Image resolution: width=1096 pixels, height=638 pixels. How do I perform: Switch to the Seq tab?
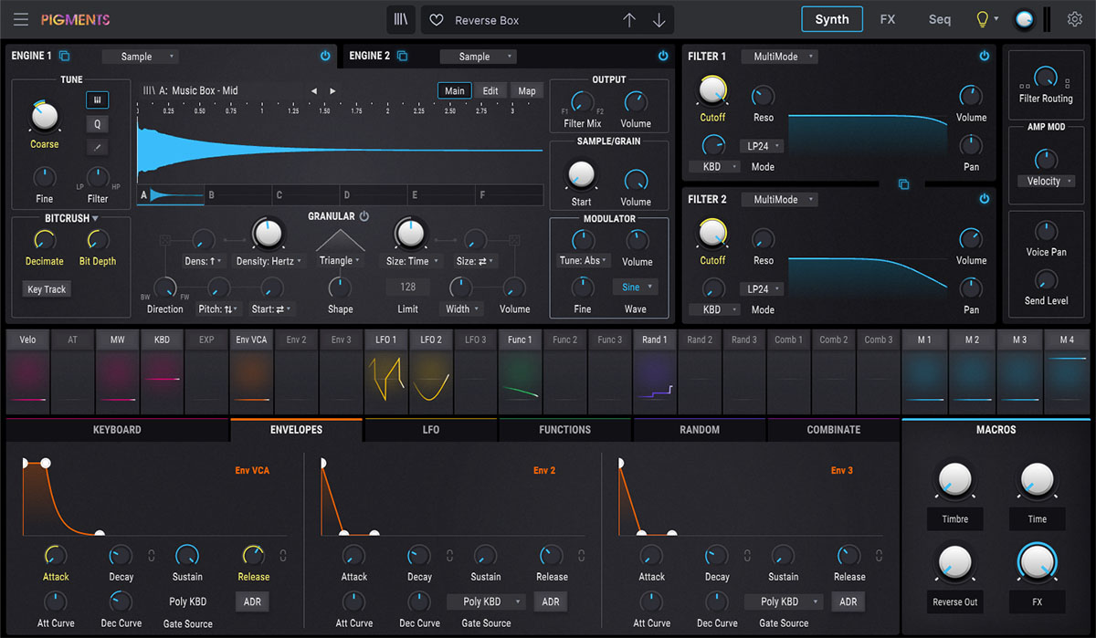coord(940,19)
